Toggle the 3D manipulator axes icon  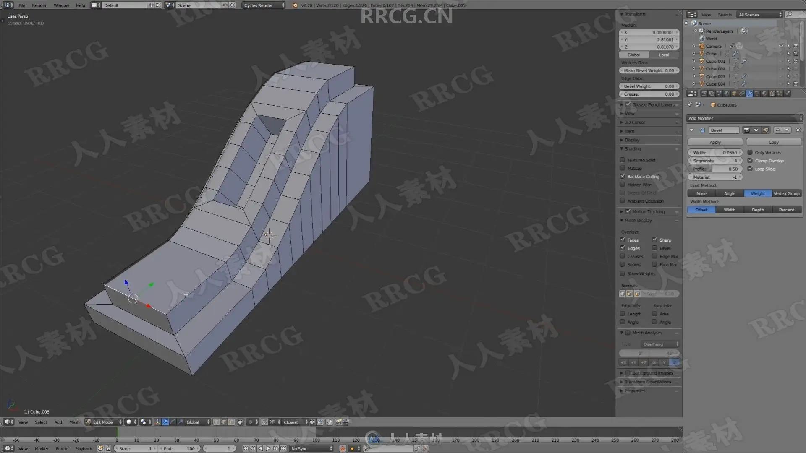pyautogui.click(x=157, y=422)
